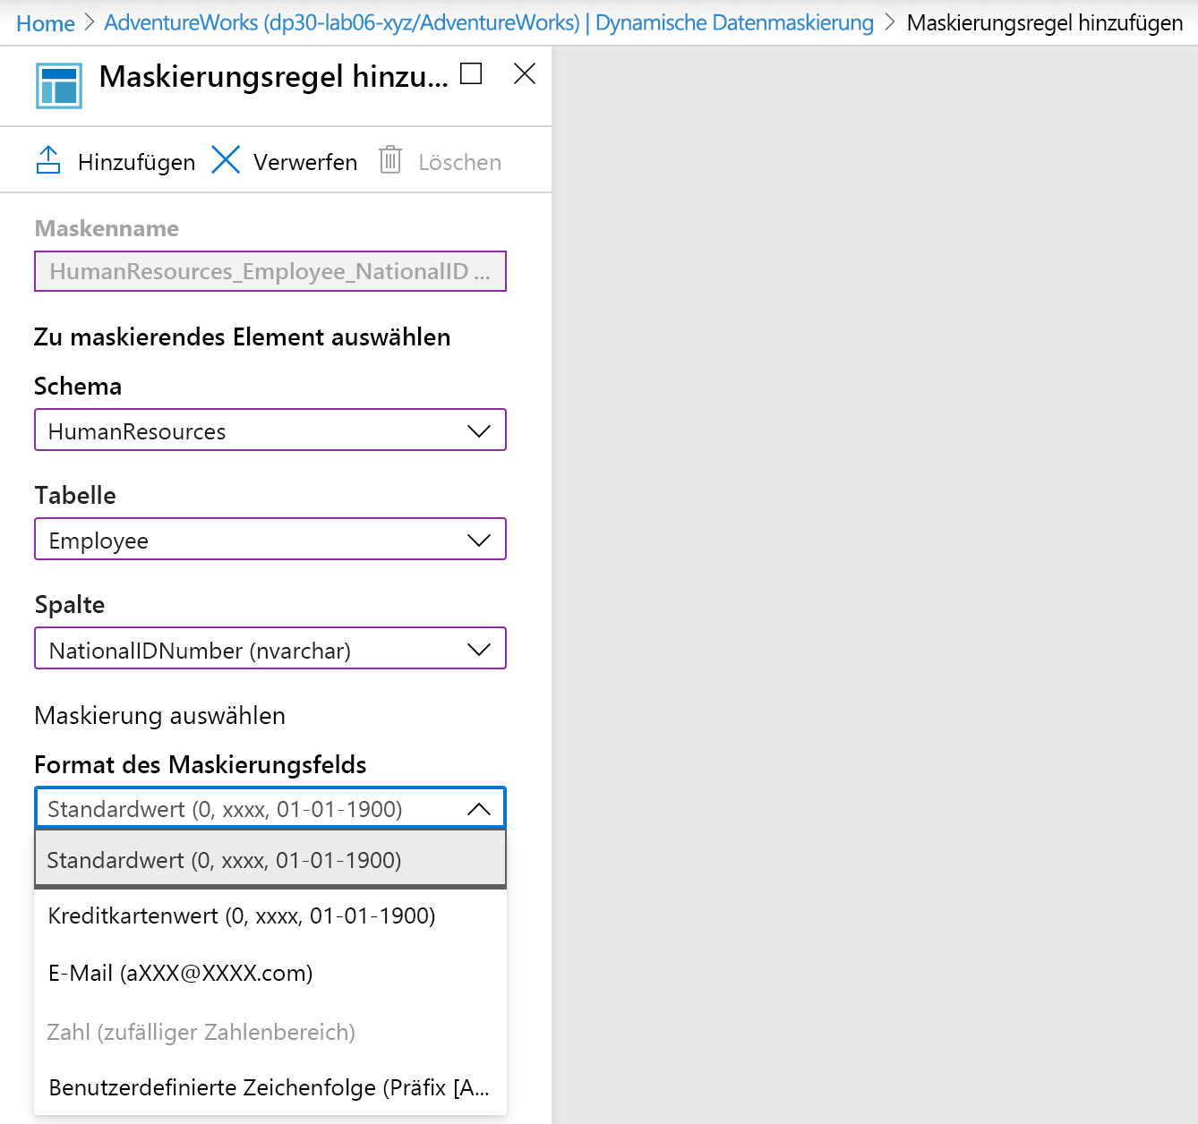
Task: Click the Schema dropdown chevron
Action: 479,430
